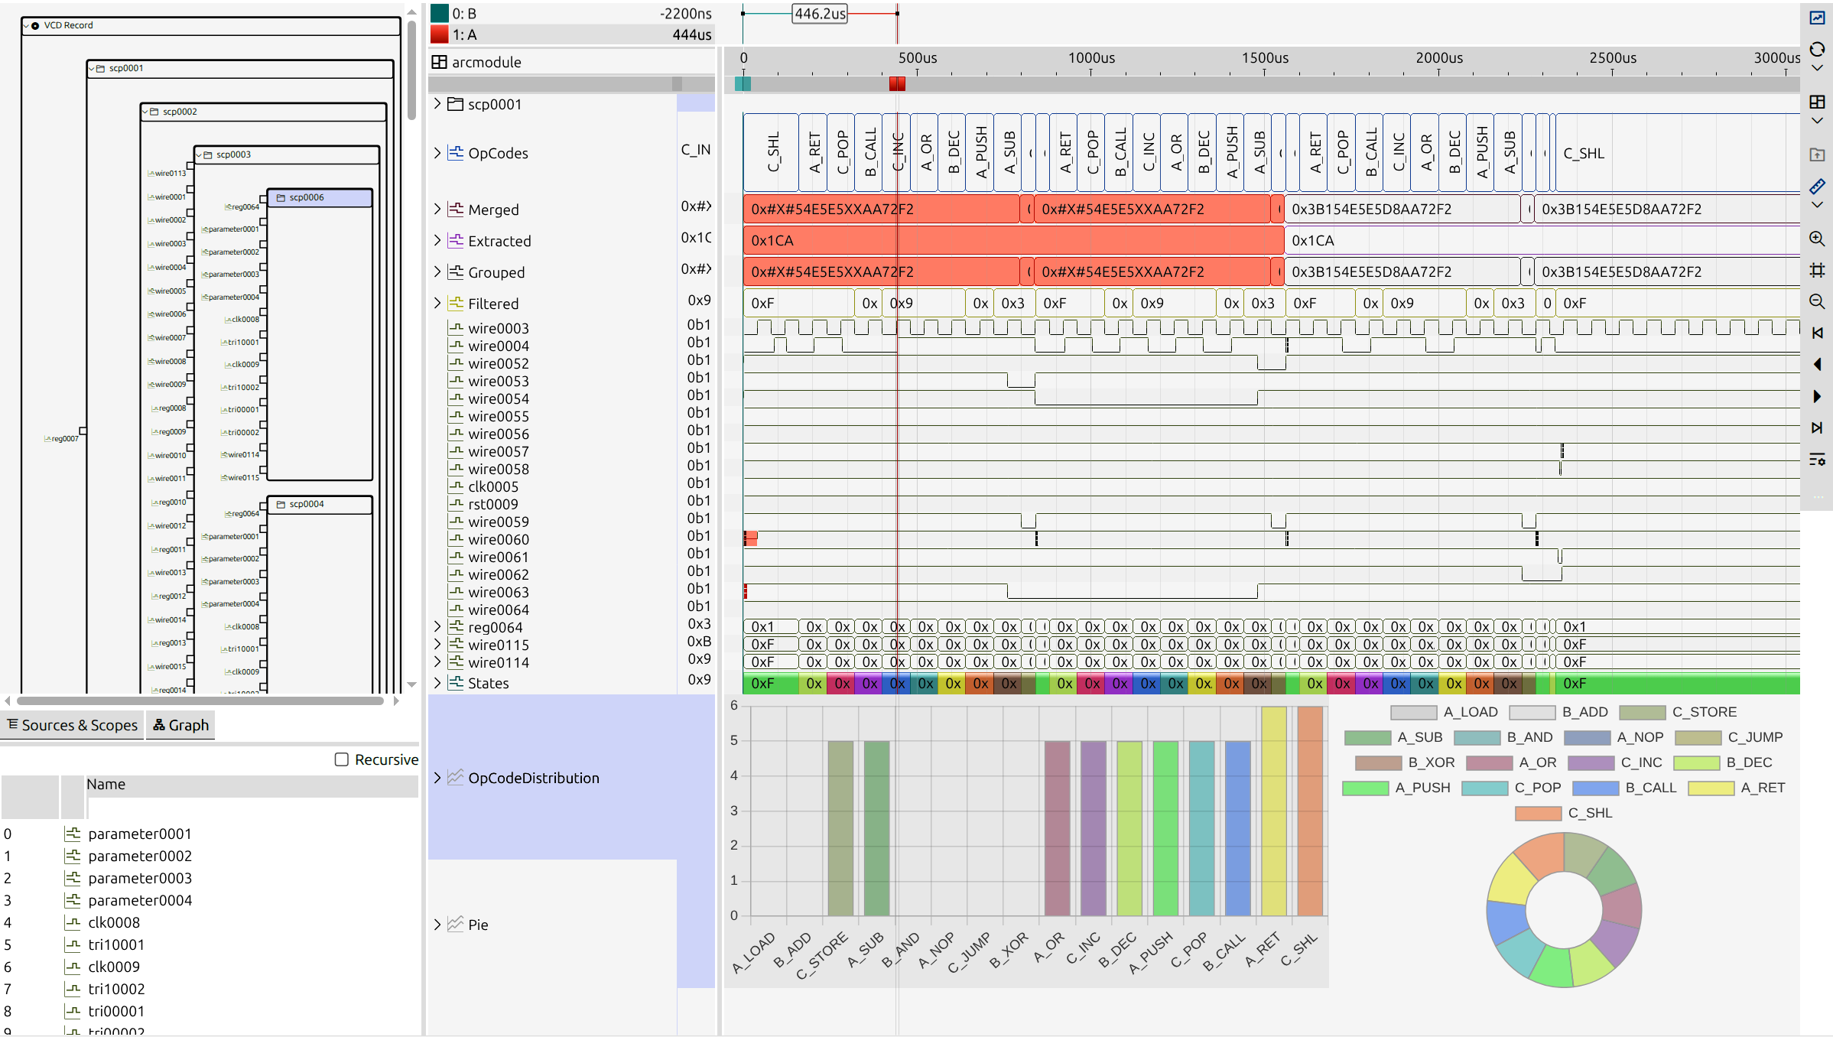Expand the OpCodeDistribution chart entry

pyautogui.click(x=437, y=778)
